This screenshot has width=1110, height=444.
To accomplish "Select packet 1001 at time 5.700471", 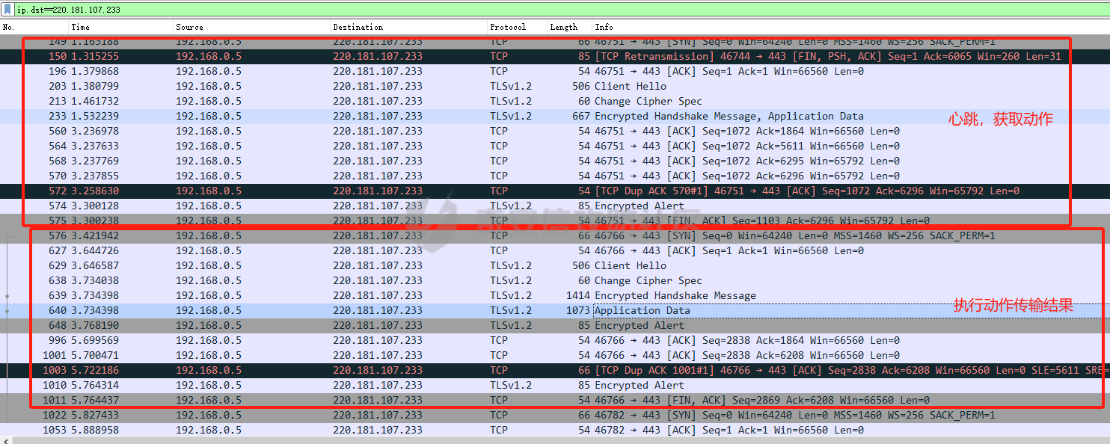I will tap(555, 355).
